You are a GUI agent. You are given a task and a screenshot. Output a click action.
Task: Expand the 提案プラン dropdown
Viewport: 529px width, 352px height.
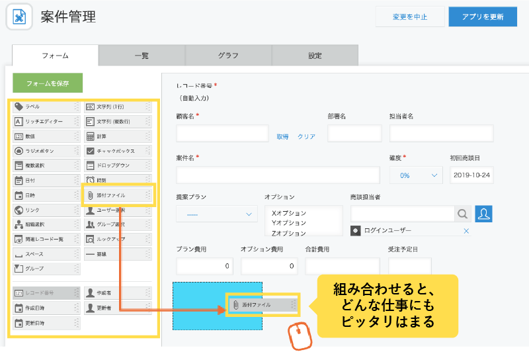217,214
